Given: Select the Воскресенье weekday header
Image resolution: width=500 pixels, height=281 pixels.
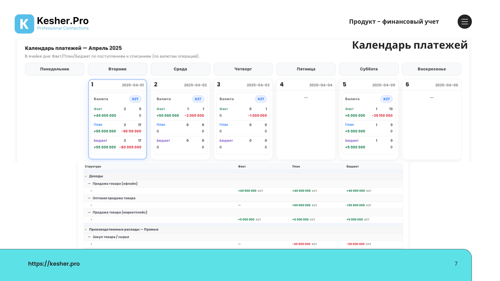Looking at the screenshot, I should tap(432, 69).
